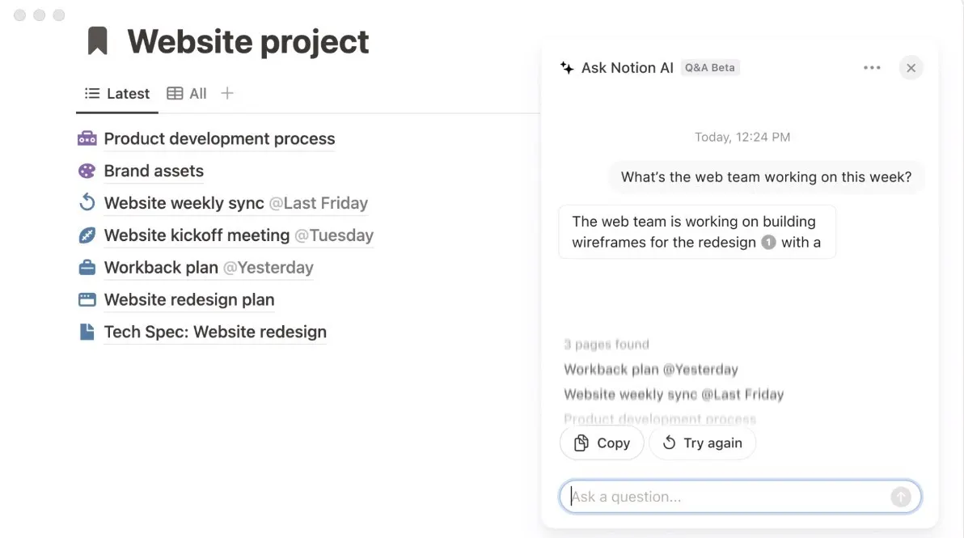964x538 pixels.
Task: Close the Ask Notion AI panel
Action: [x=911, y=68]
